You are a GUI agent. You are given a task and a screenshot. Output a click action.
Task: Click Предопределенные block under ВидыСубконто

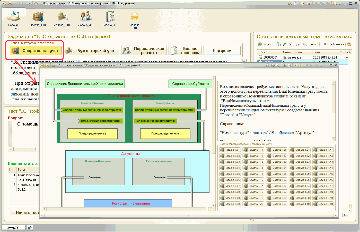click(x=165, y=133)
